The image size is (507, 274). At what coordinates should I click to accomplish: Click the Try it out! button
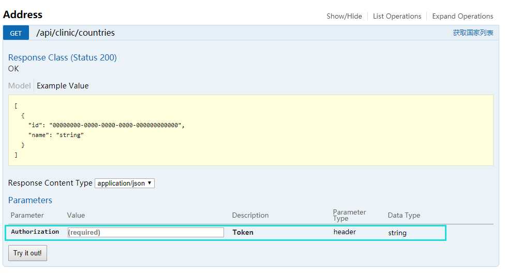pyautogui.click(x=27, y=253)
